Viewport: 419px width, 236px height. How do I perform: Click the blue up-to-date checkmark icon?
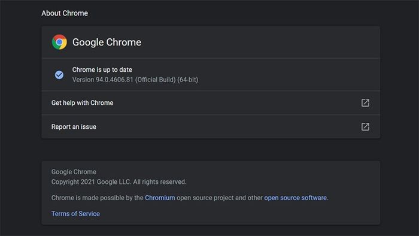(x=59, y=75)
